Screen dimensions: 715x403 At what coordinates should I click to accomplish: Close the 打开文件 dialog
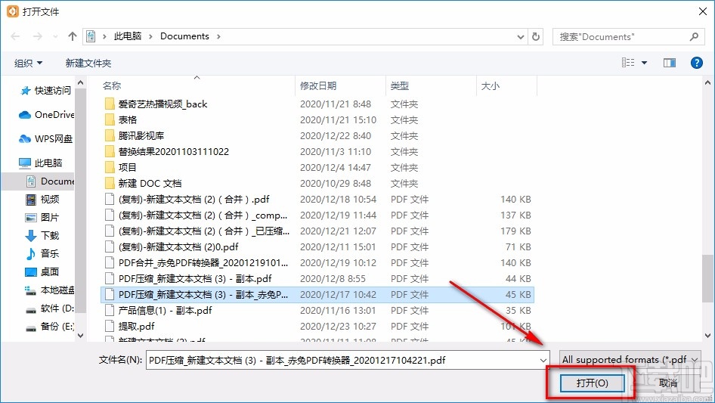(x=703, y=11)
